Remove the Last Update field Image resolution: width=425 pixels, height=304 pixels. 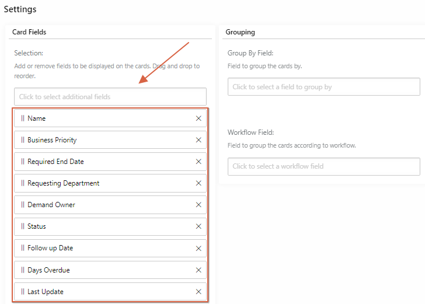coord(198,292)
